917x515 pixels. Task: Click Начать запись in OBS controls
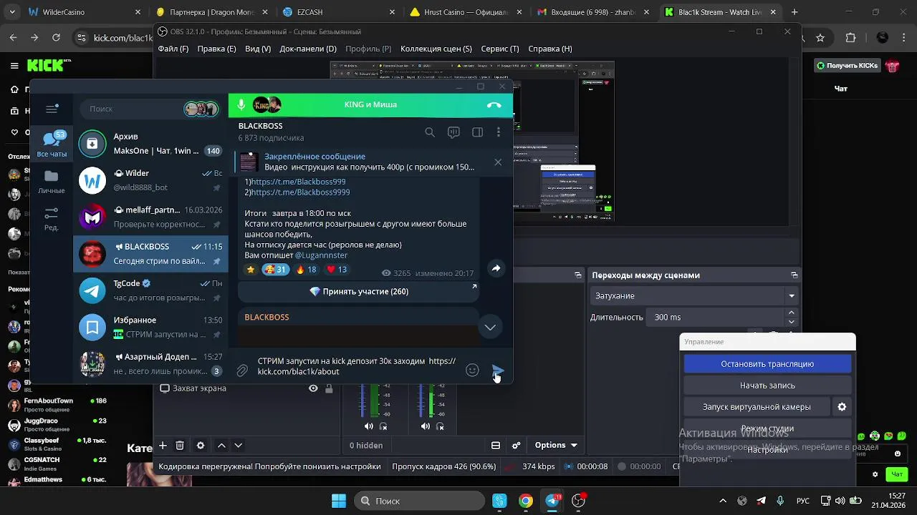click(x=767, y=386)
